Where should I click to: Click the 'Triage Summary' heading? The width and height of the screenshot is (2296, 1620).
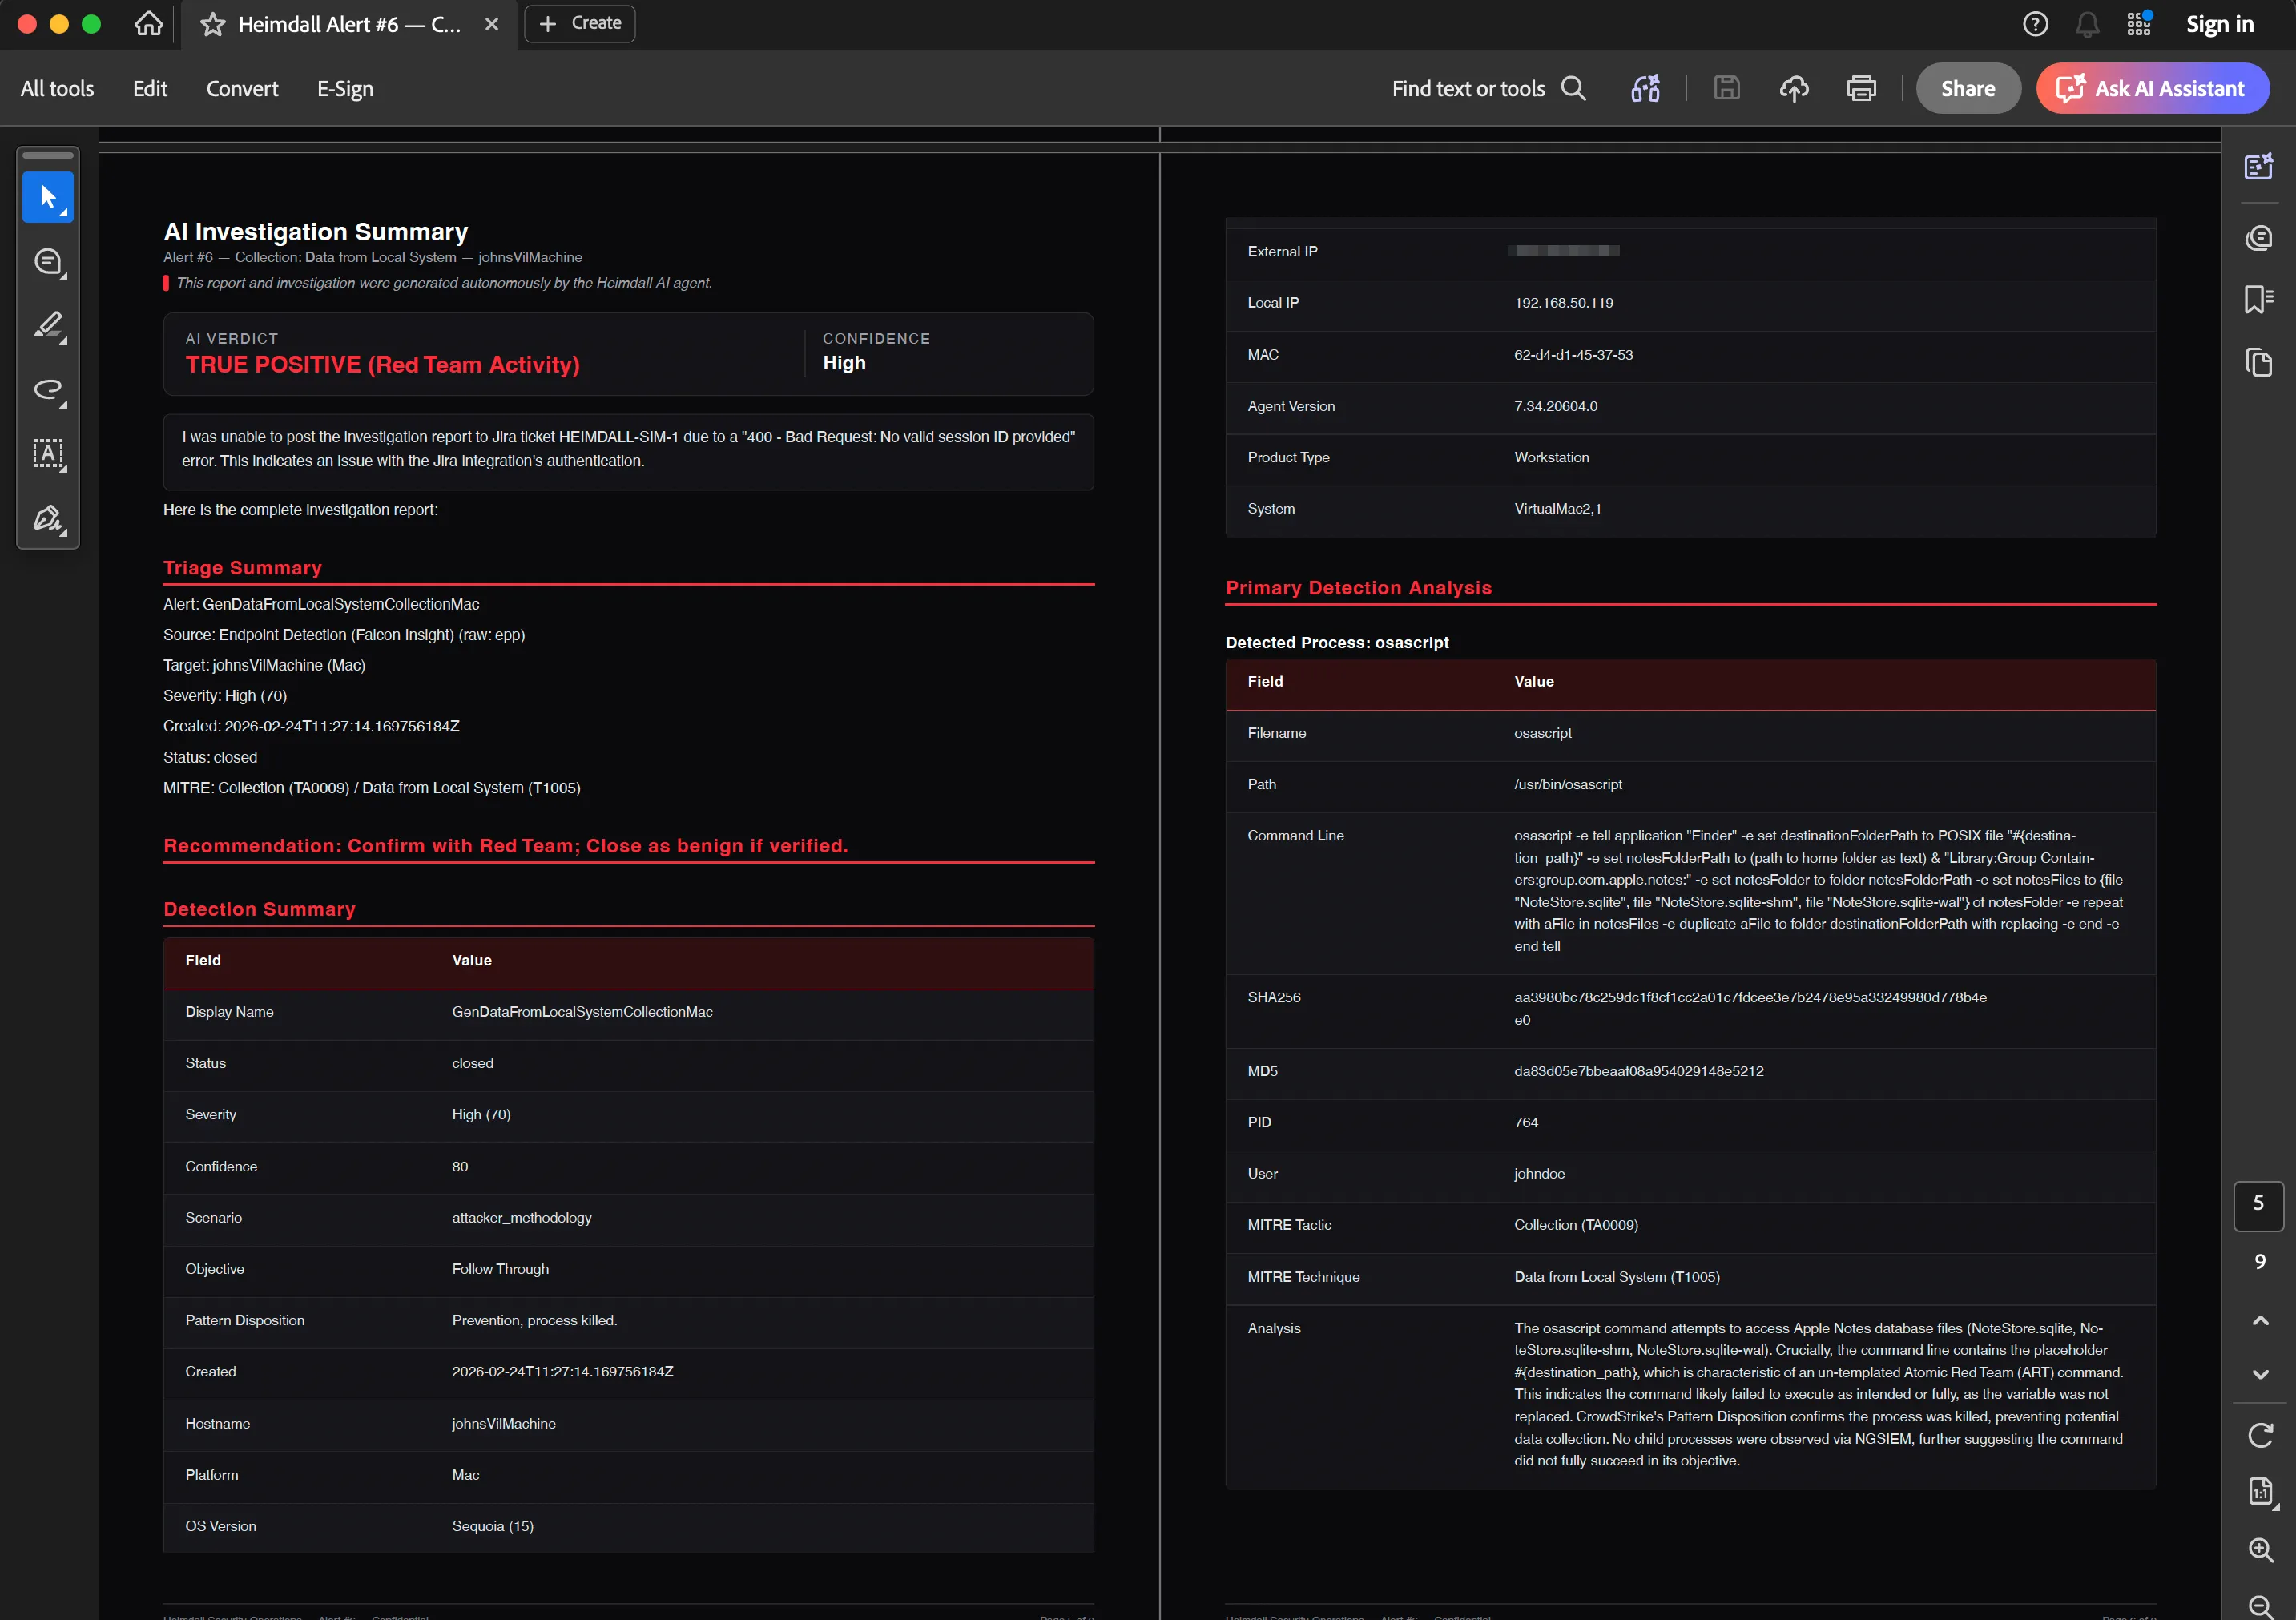click(x=243, y=568)
